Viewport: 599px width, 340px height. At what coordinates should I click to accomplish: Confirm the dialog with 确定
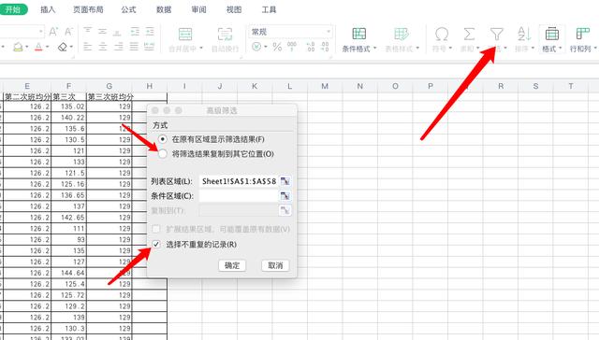point(232,265)
